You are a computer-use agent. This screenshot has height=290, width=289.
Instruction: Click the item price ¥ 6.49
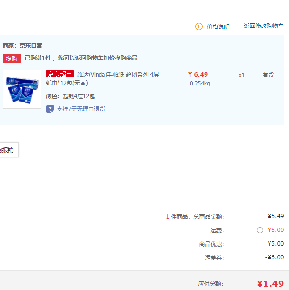point(198,74)
